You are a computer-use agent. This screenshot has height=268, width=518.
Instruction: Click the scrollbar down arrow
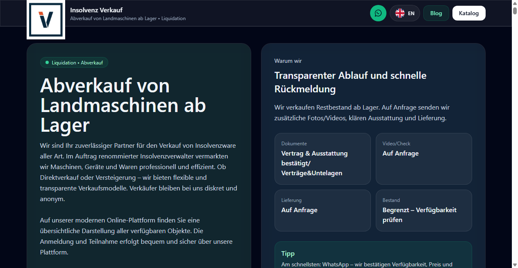coord(515,265)
